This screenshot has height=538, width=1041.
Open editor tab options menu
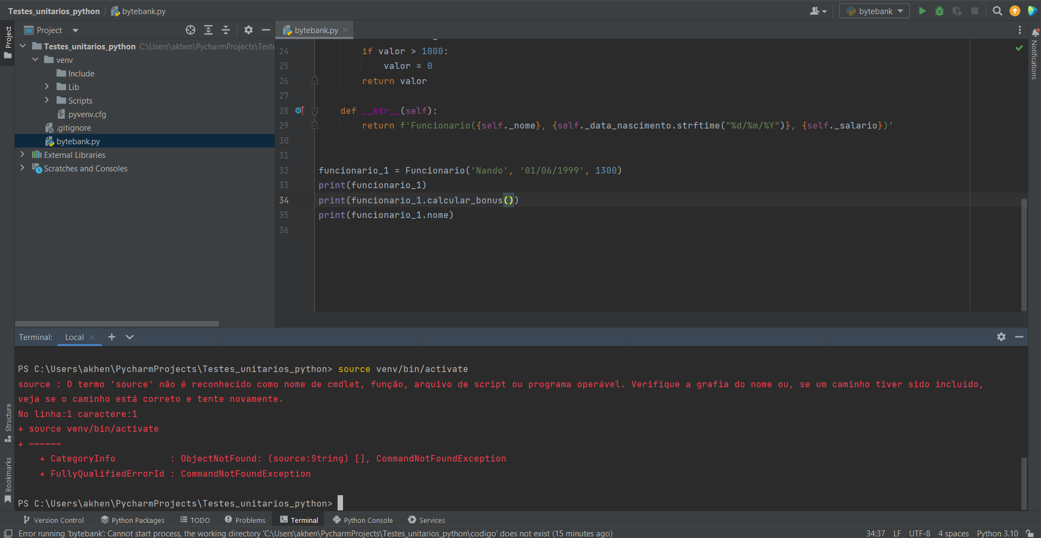click(1020, 30)
